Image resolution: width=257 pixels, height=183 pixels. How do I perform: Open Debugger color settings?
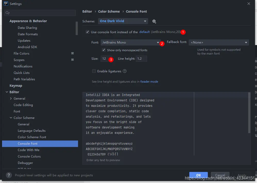tap(25, 163)
